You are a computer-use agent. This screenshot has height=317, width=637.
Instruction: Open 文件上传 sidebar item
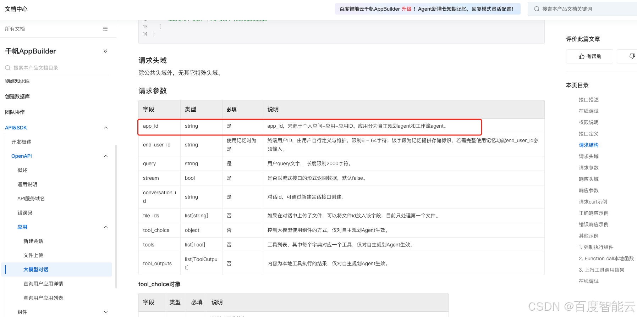click(33, 255)
